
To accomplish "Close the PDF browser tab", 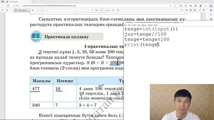I will point(30,2).
